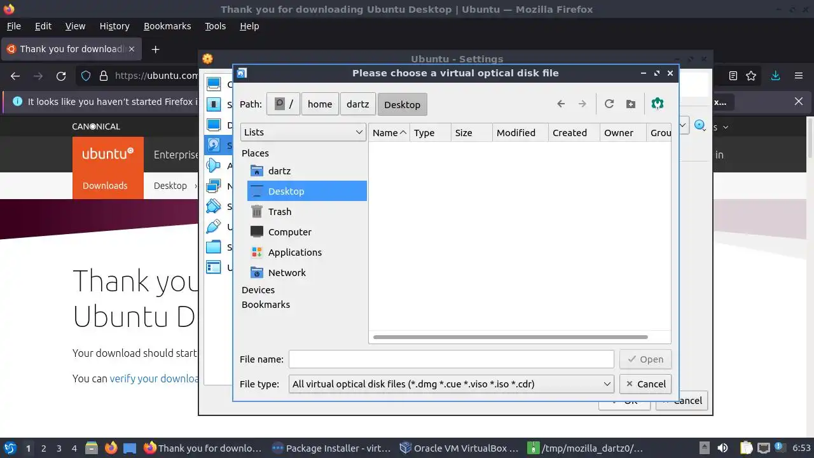The image size is (814, 458).
Task: Select System icon in Ubuntu Settings window
Action: [x=214, y=105]
